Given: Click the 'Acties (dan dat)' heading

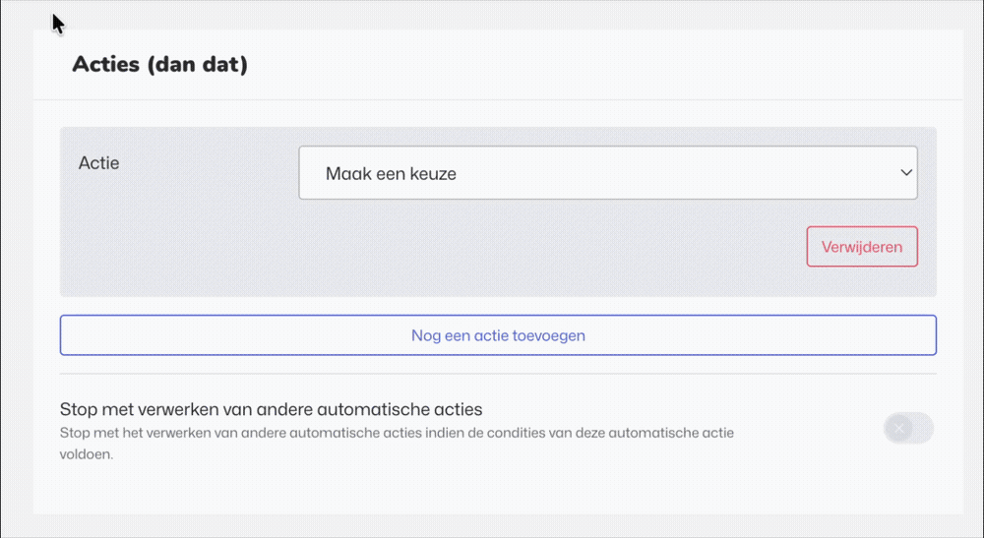Looking at the screenshot, I should (159, 65).
